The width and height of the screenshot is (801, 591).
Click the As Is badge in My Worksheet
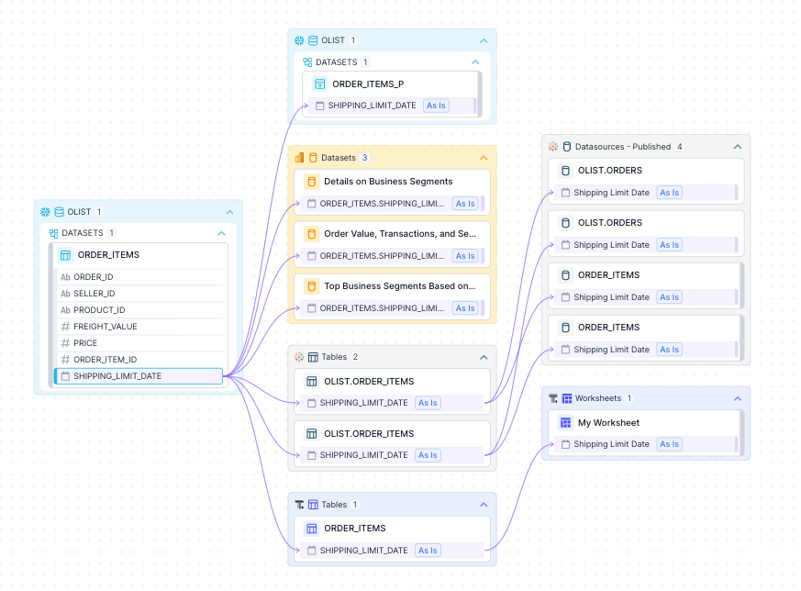tap(669, 444)
